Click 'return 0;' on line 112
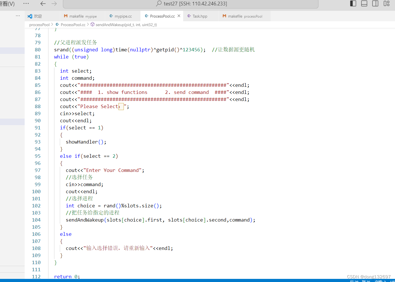 click(67, 277)
